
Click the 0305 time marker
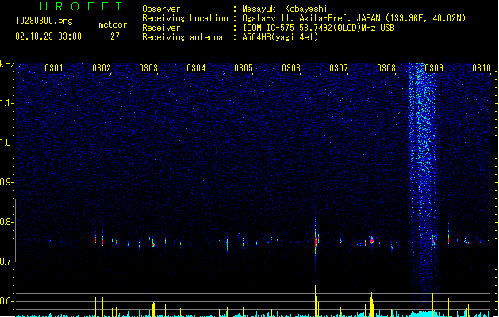244,68
